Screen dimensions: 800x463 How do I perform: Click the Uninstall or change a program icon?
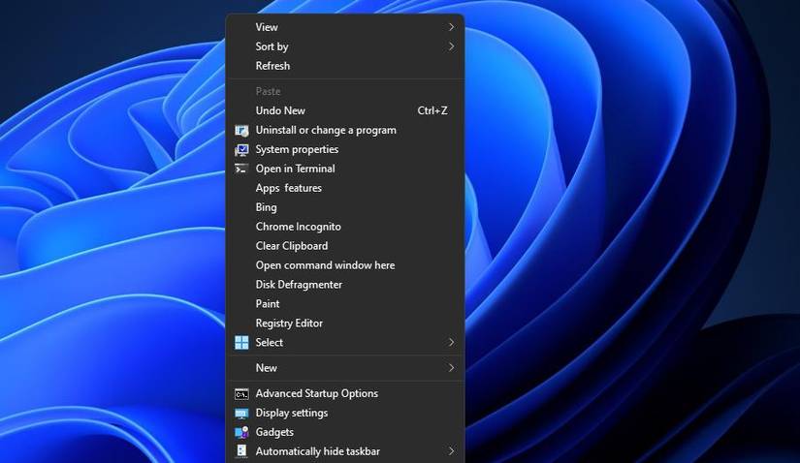[x=241, y=131]
